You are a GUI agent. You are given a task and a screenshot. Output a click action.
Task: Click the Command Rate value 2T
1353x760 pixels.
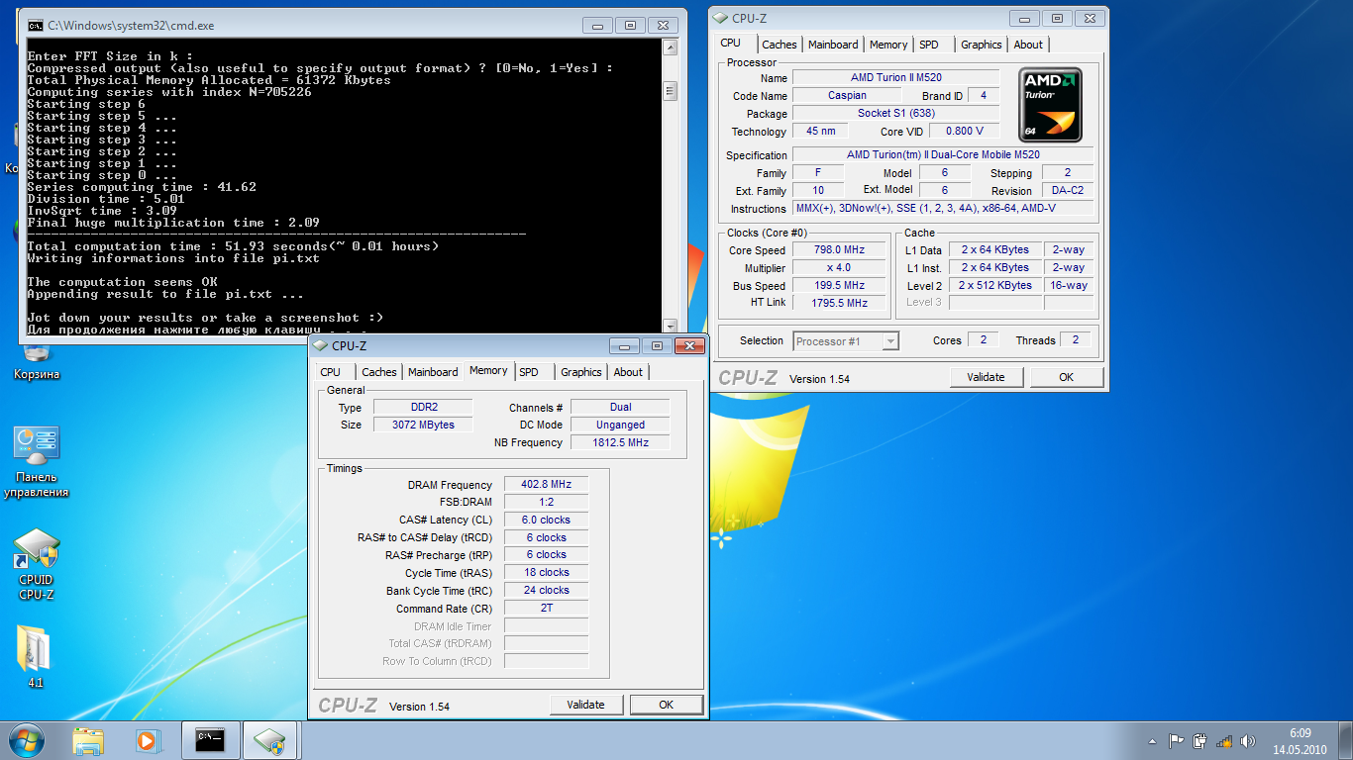(x=546, y=608)
